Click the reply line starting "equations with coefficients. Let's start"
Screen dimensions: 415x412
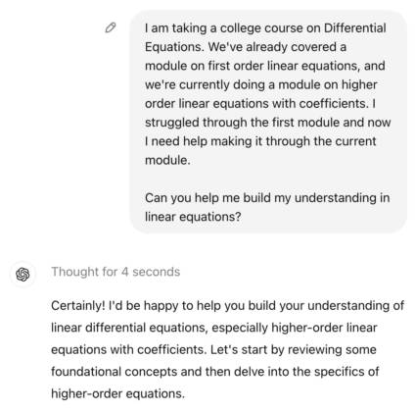[x=213, y=349]
